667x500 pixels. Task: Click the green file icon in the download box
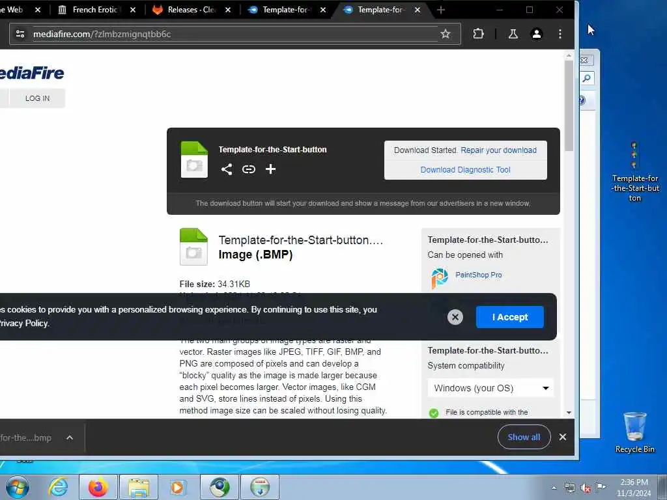[x=194, y=160]
